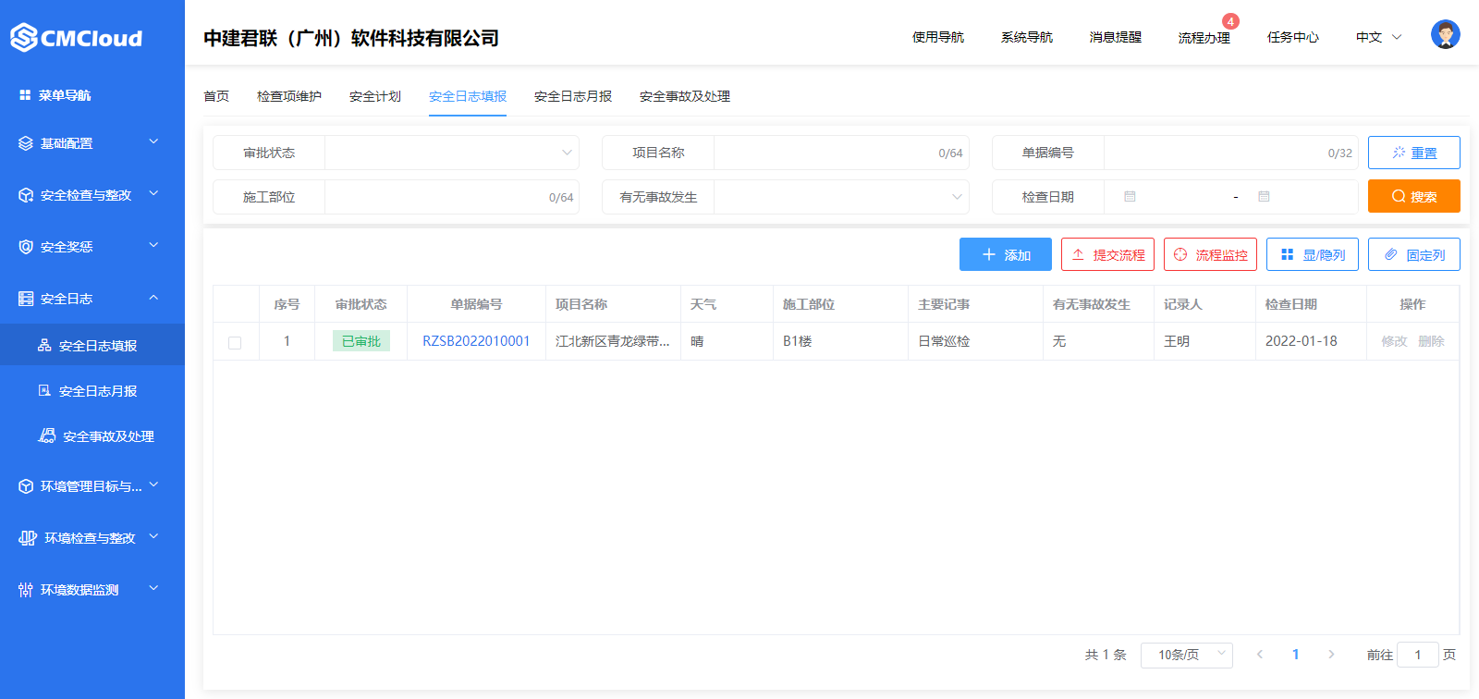Open 使用导航 in top menu

(938, 37)
